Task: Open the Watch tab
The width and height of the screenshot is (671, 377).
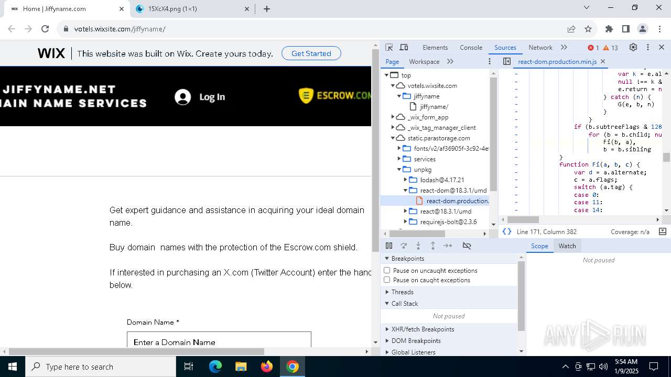Action: click(x=567, y=246)
